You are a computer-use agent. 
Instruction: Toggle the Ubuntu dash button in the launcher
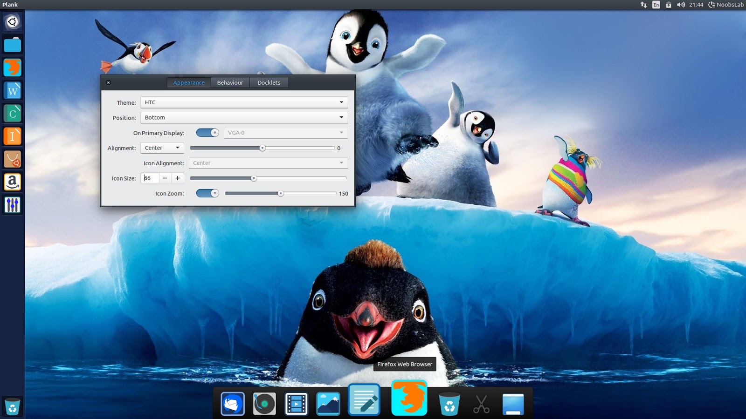tap(13, 21)
